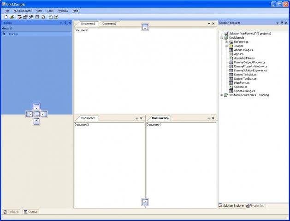The height and width of the screenshot is (221, 290).
Task: Close the Document3 pane
Action: coord(141,118)
